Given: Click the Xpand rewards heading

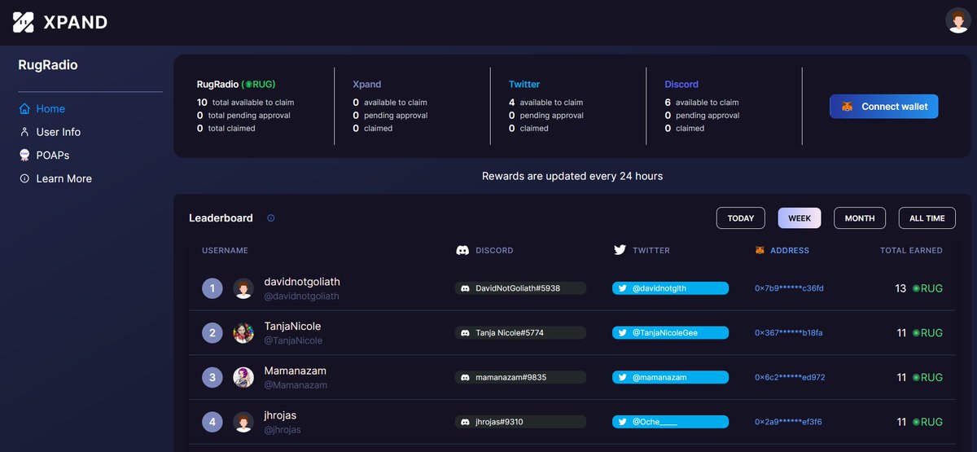Looking at the screenshot, I should tap(366, 84).
